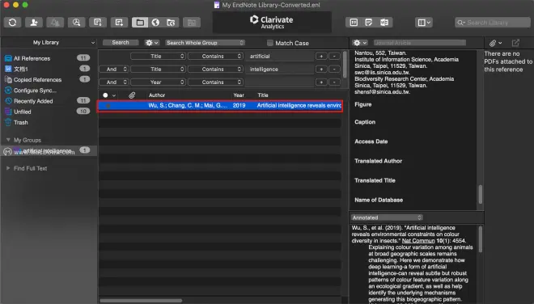
Task: Add a search row with the first plus button
Action: 321,56
